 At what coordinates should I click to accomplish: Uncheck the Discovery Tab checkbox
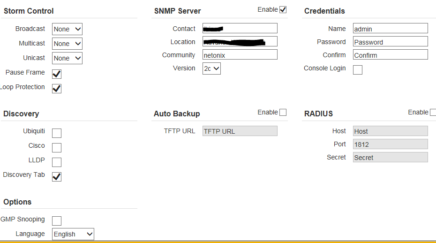[x=57, y=177]
